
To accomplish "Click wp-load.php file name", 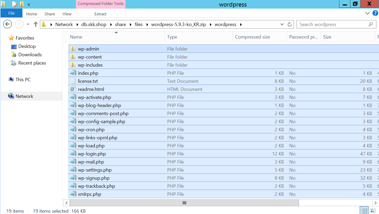I will (x=91, y=146).
